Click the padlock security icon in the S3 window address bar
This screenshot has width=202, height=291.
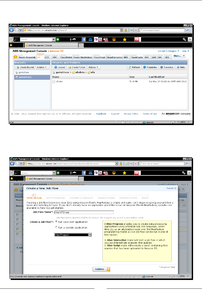126,30
